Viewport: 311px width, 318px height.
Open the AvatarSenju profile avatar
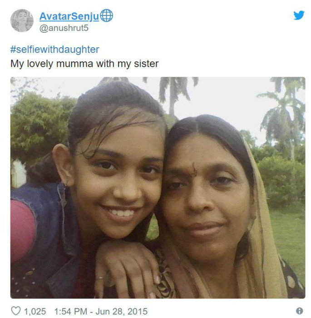click(x=22, y=20)
